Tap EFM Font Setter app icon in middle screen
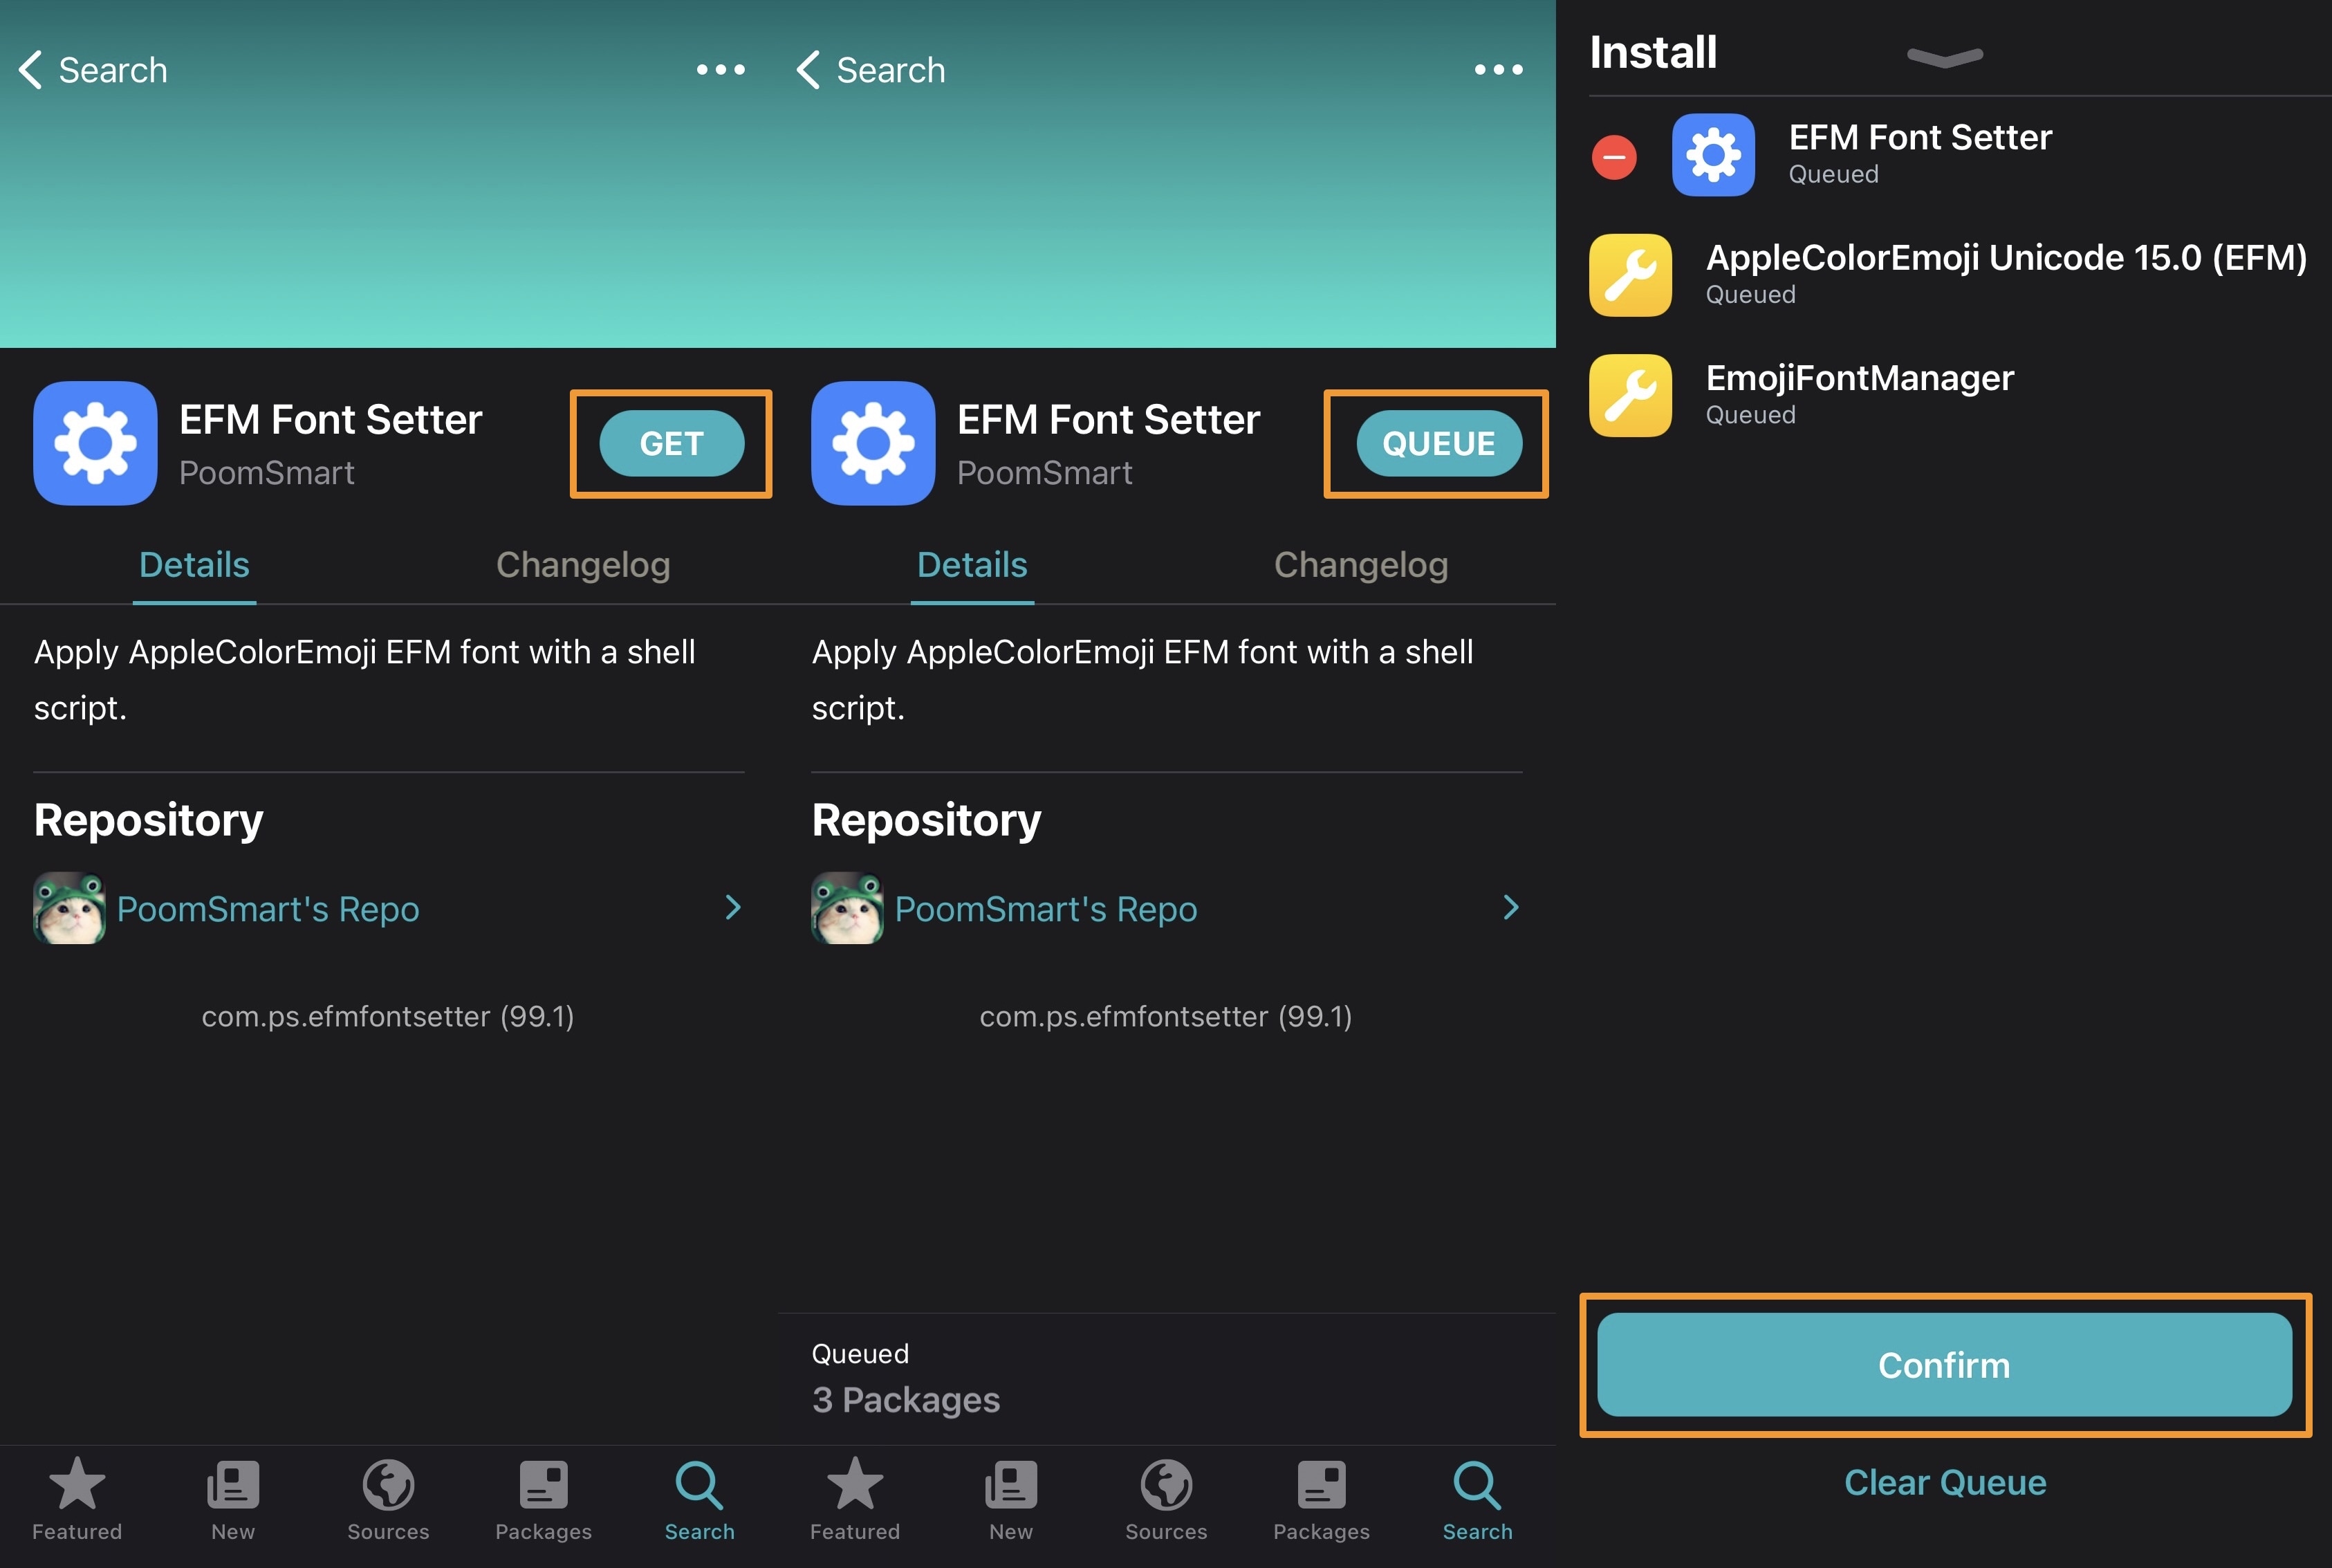2332x1568 pixels. (x=873, y=443)
